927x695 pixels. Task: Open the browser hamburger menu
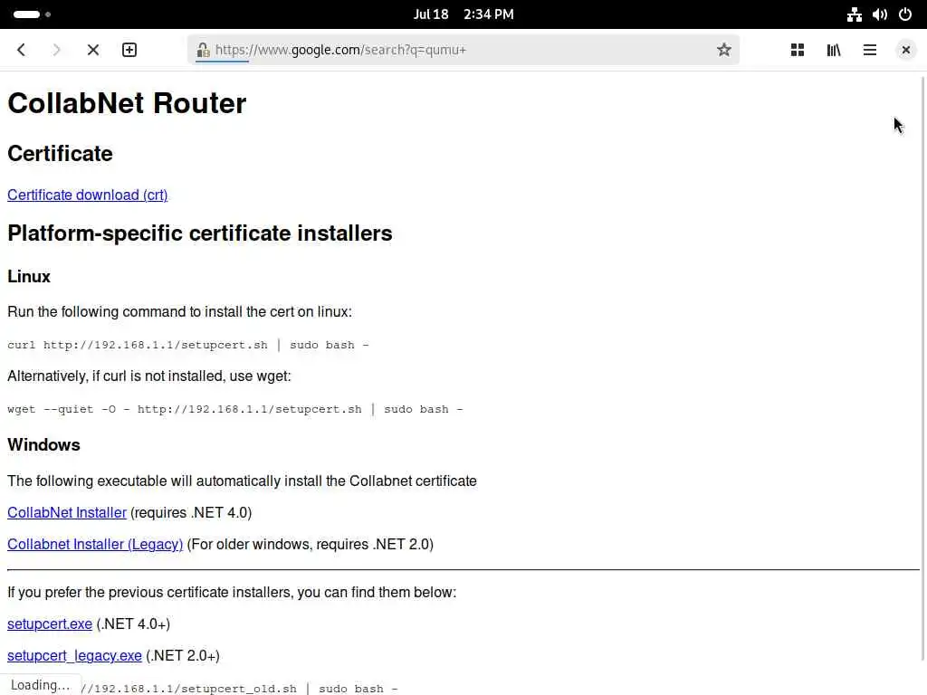870,50
